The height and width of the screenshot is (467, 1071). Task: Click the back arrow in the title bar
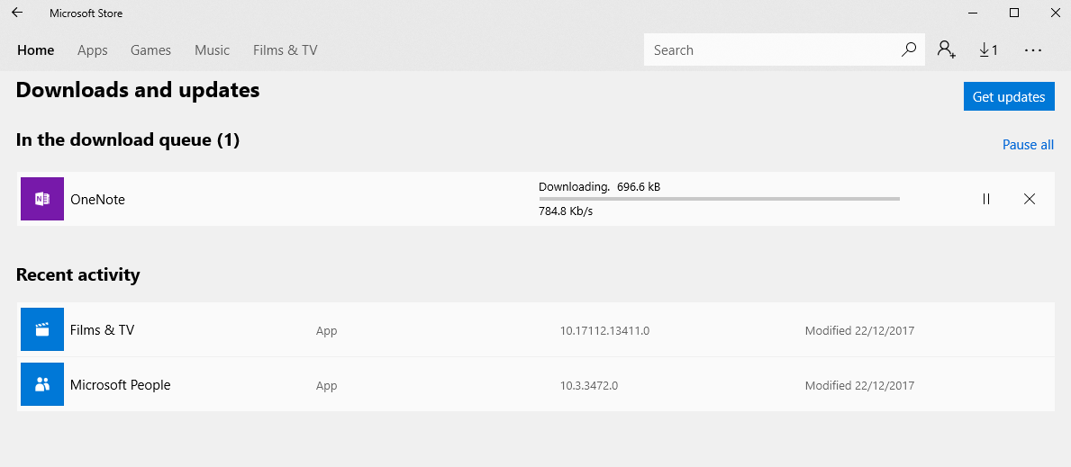point(17,13)
